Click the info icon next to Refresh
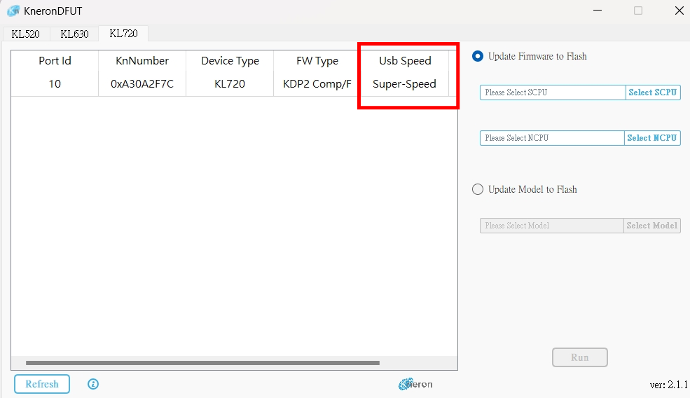Viewport: 690px width, 398px height. pos(93,384)
